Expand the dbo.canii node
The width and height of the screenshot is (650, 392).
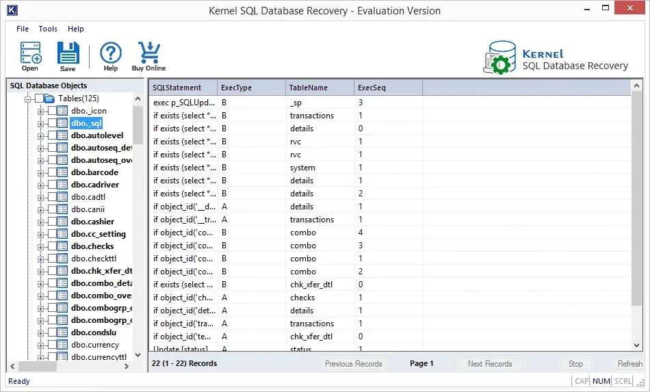40,210
